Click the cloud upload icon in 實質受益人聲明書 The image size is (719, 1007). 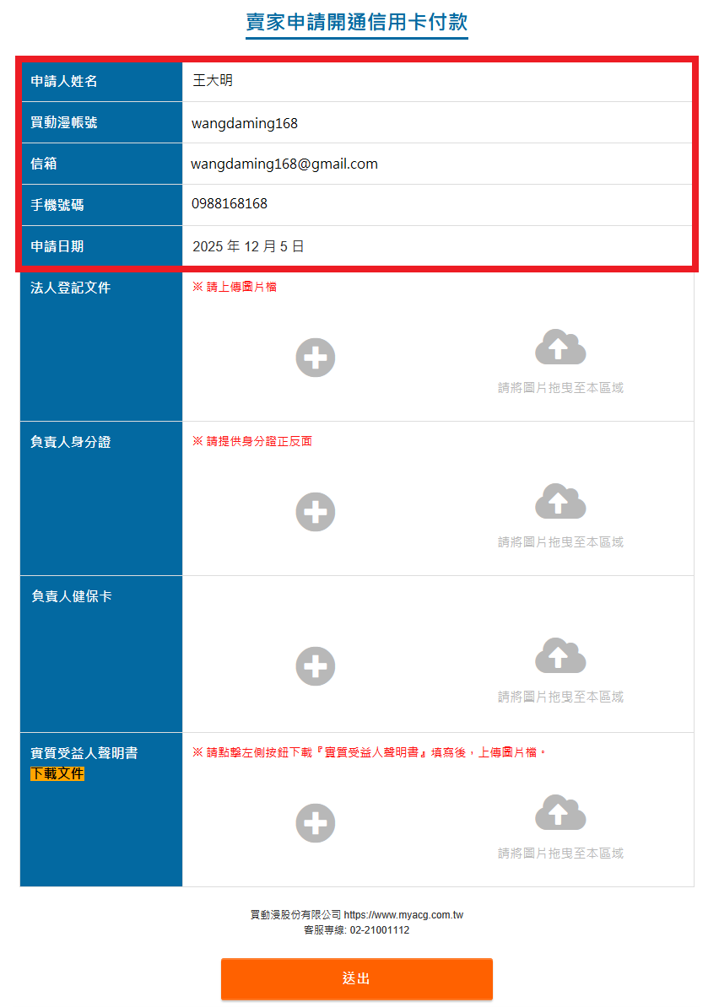point(560,812)
